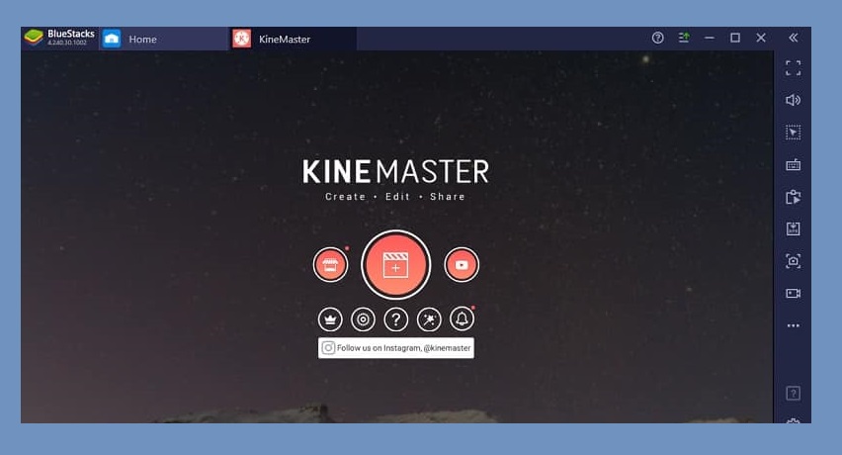Toggle fullscreen mode in sidebar

point(794,68)
